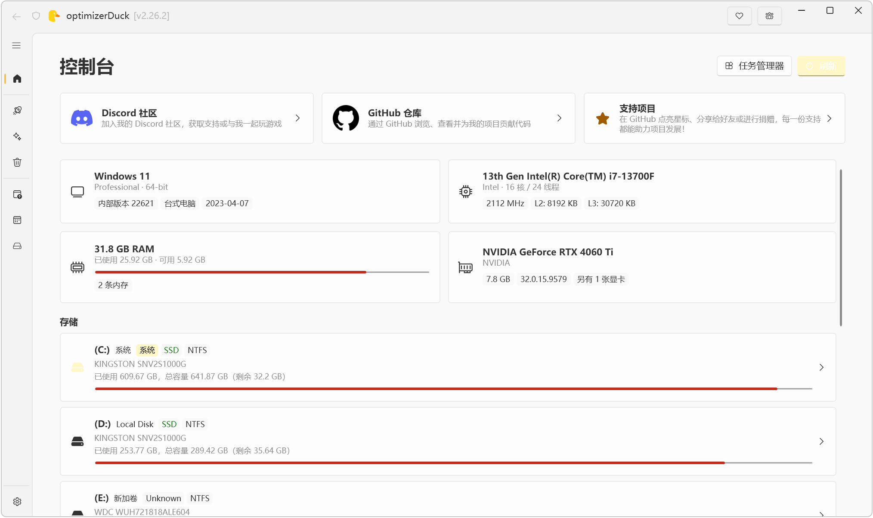
Task: Click the driver version 32.0.15.9579 tag
Action: coord(544,279)
